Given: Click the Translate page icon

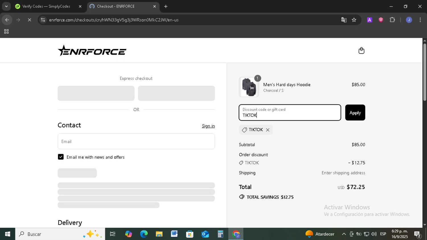Looking at the screenshot, I should [x=344, y=20].
